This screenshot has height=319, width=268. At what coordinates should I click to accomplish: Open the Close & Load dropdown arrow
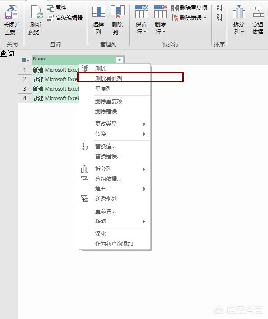[18, 32]
